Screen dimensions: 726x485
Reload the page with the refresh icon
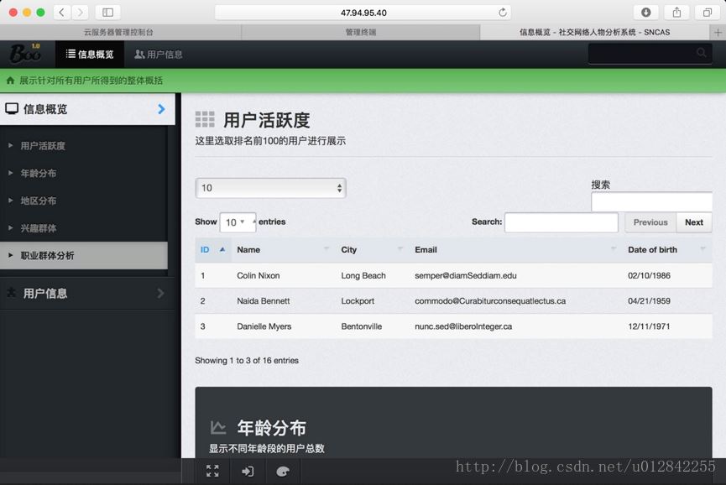click(x=503, y=13)
